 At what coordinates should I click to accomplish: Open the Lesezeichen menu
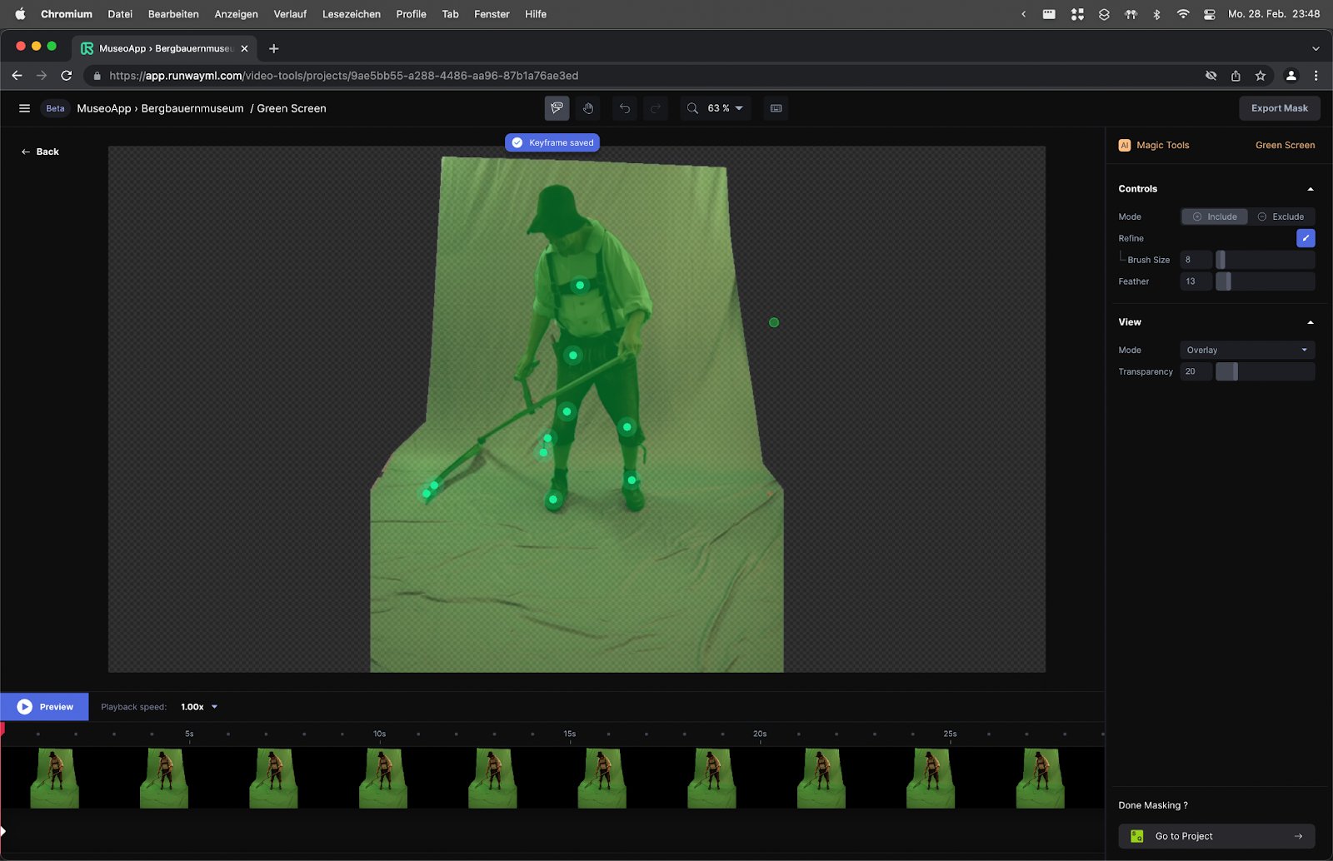point(352,14)
